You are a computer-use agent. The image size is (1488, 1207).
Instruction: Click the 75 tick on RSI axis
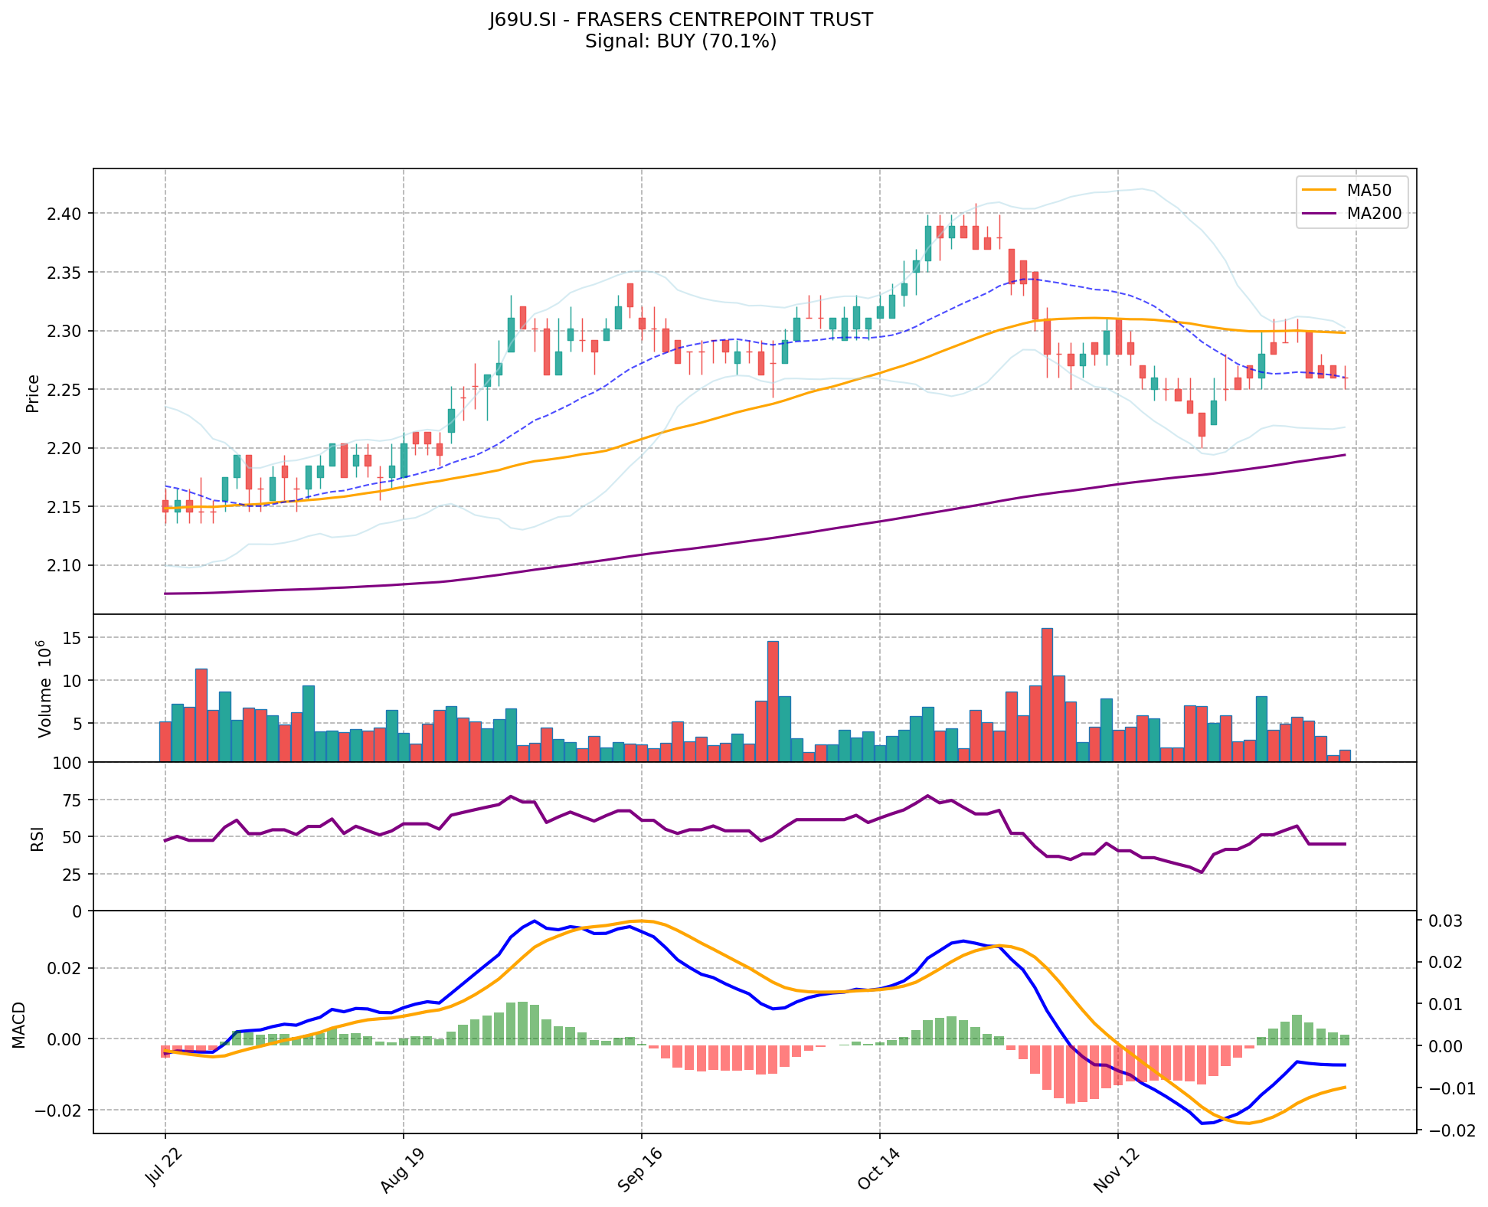[x=72, y=800]
